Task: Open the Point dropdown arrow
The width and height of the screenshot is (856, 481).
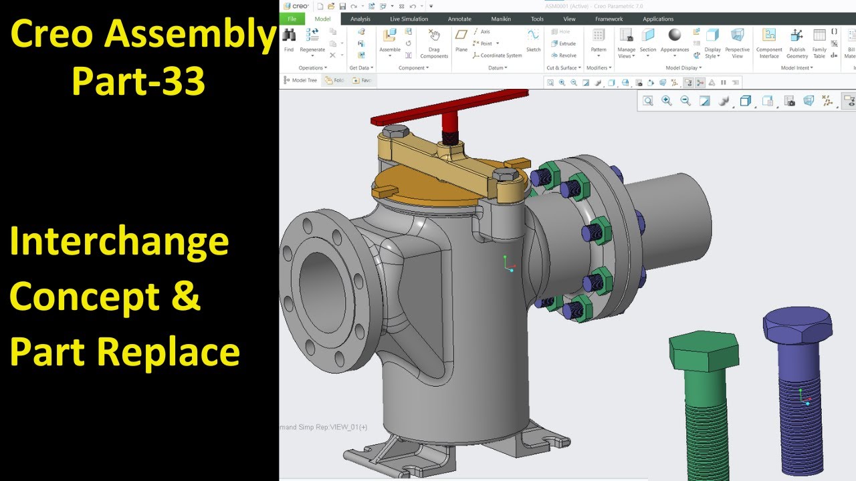Action: pyautogui.click(x=498, y=44)
